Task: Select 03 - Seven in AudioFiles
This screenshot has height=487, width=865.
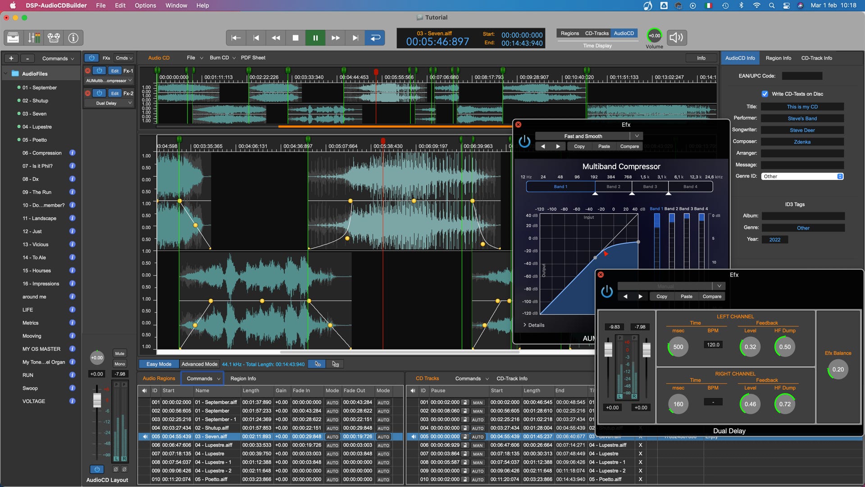Action: coord(35,114)
